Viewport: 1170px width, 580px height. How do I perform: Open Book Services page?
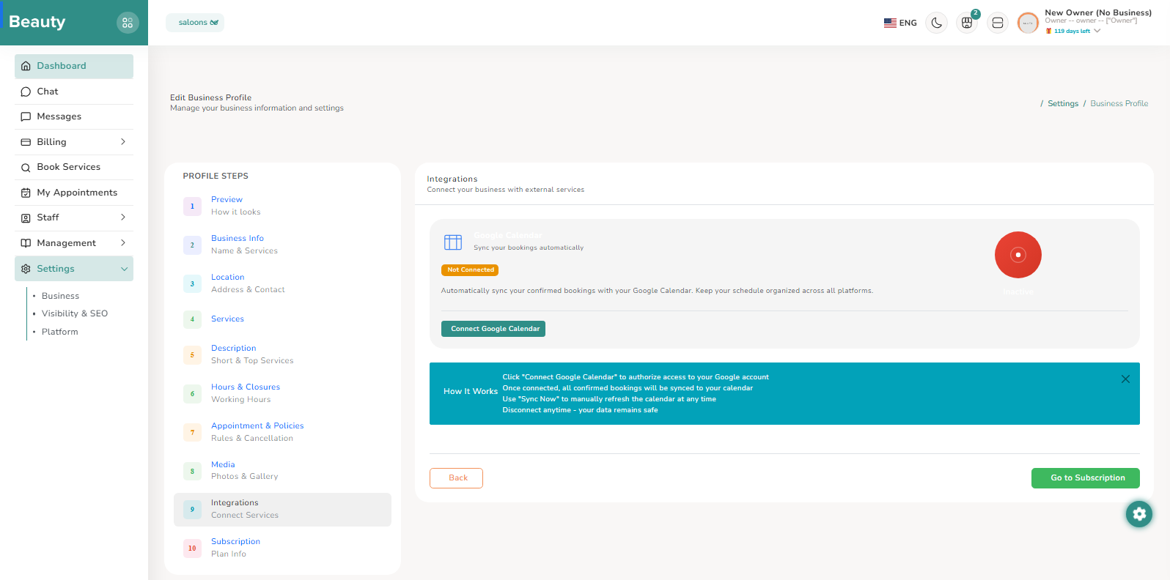pos(74,167)
